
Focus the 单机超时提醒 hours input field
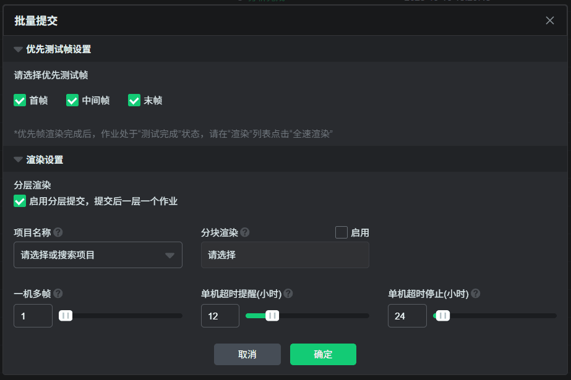220,316
